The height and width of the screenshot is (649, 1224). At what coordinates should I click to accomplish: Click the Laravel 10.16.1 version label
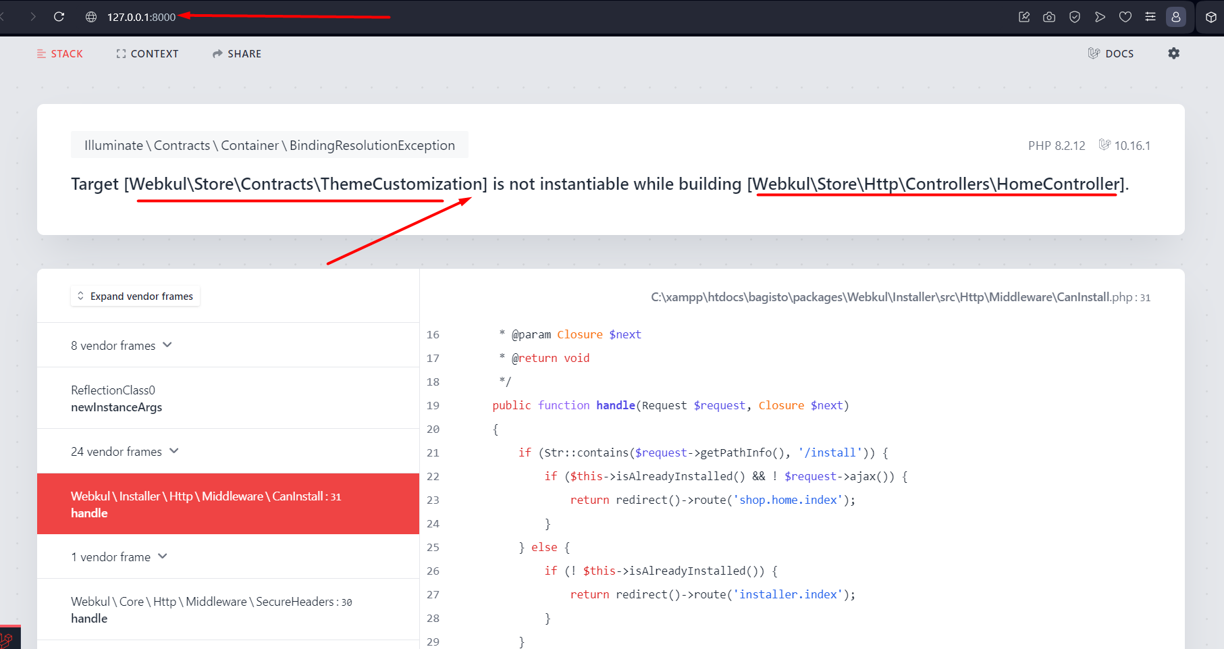1125,145
